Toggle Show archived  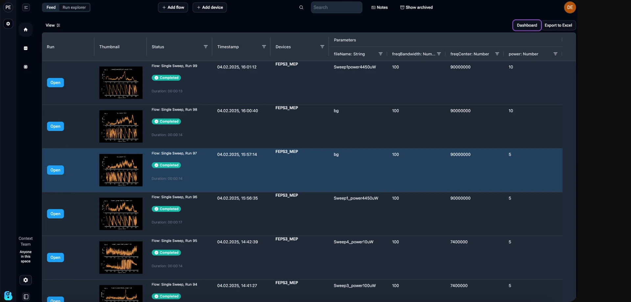[416, 7]
